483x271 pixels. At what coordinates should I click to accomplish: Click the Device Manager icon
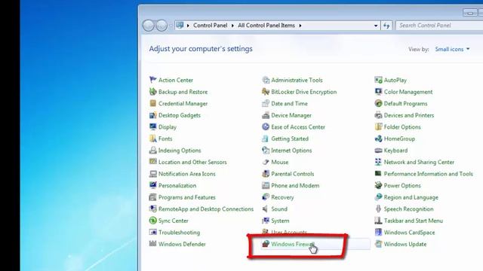coord(266,115)
